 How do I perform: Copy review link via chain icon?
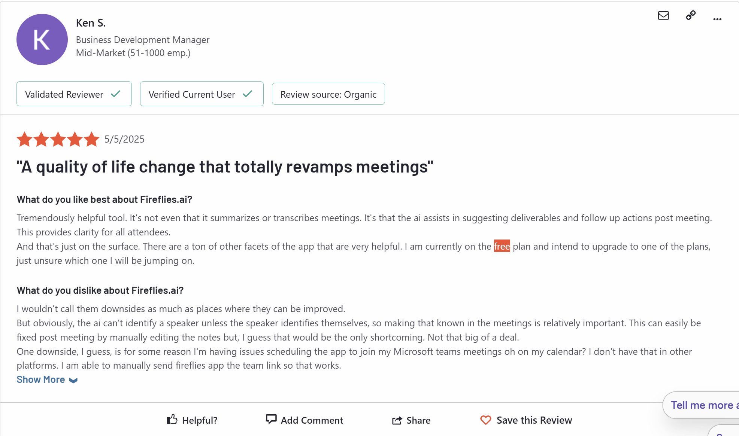691,15
